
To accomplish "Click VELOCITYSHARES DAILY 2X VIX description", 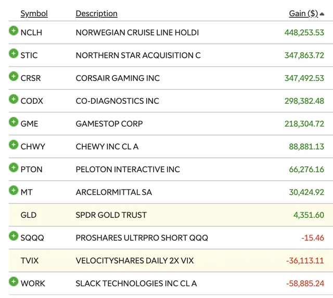I will tap(135, 260).
